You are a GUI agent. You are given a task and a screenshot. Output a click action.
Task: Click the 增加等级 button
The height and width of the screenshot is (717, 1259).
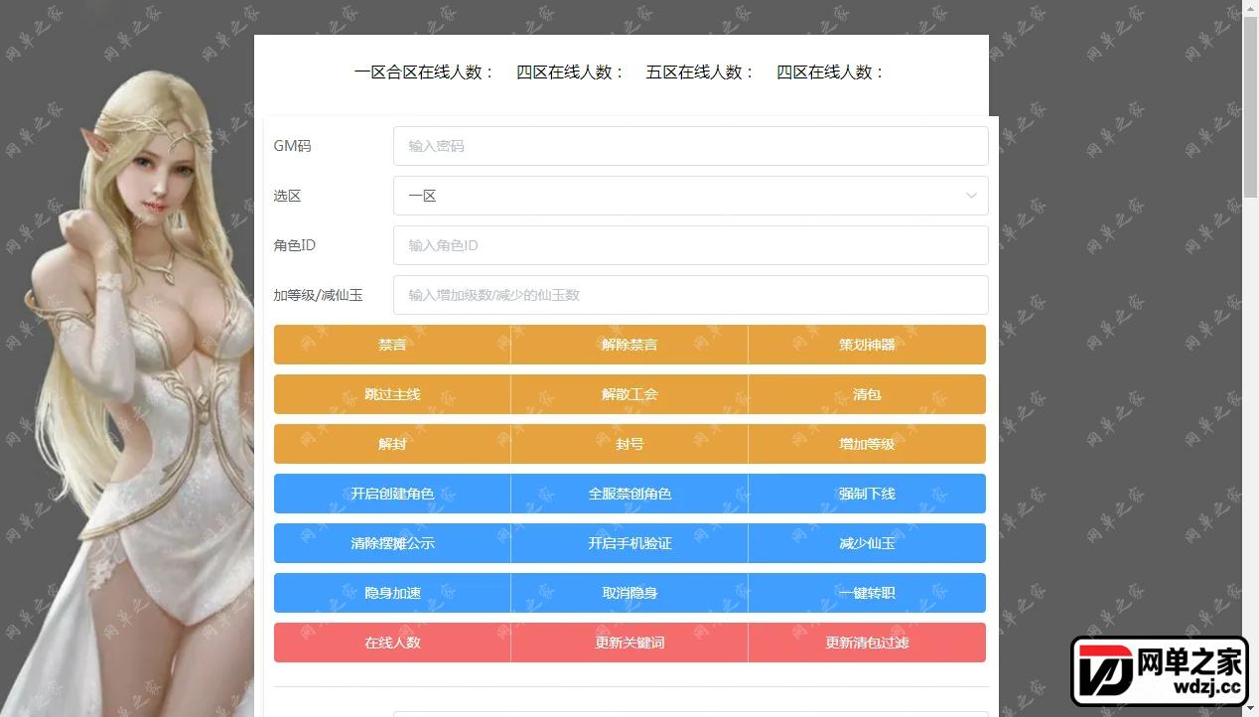(867, 444)
